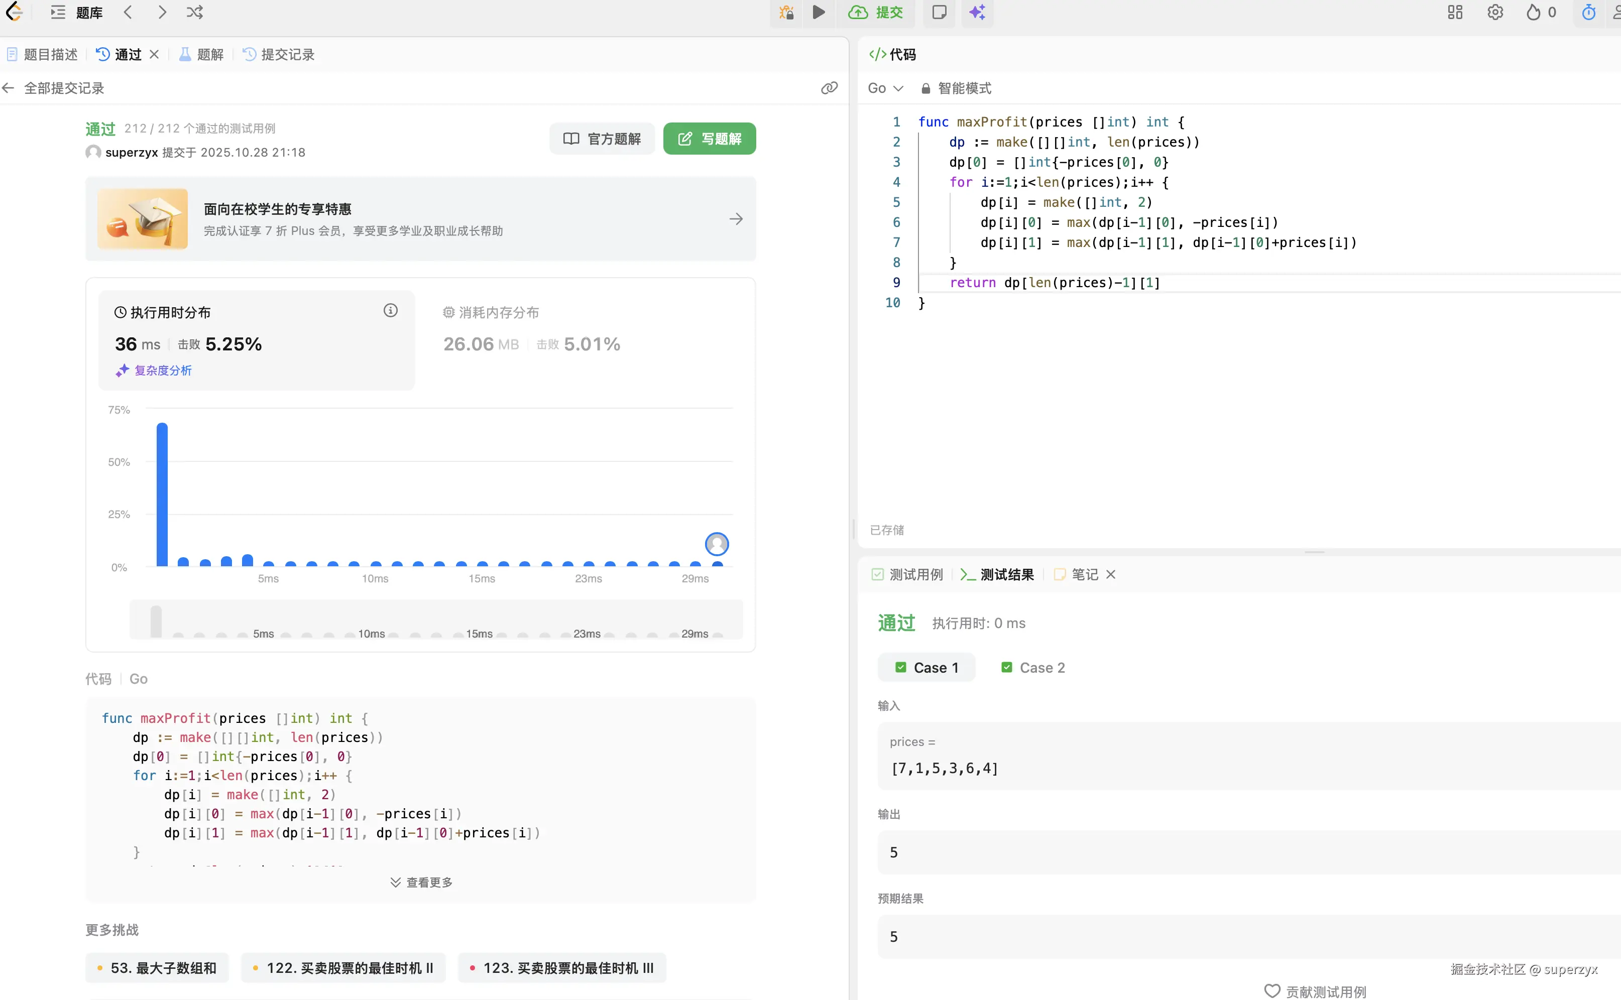
Task: Switch to the 测试用例 tab
Action: 907,574
